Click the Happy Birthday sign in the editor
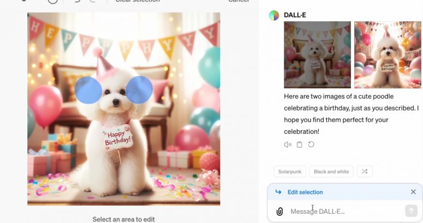Viewport: 423px width, 223px height. 118,137
